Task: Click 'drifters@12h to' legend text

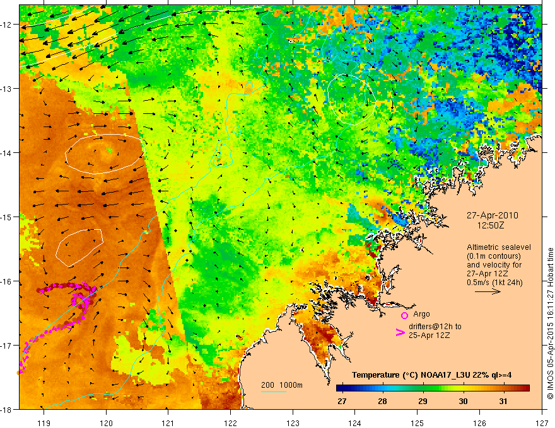Action: click(x=435, y=327)
